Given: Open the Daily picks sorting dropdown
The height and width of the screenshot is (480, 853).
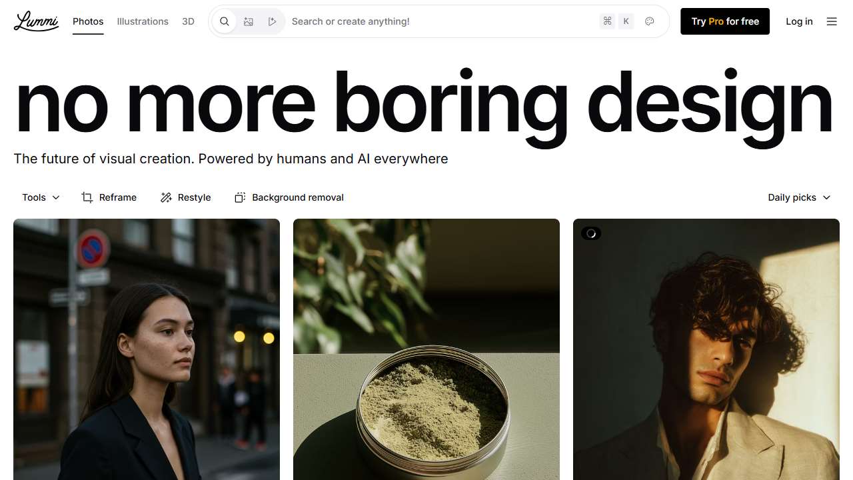Looking at the screenshot, I should [x=799, y=197].
